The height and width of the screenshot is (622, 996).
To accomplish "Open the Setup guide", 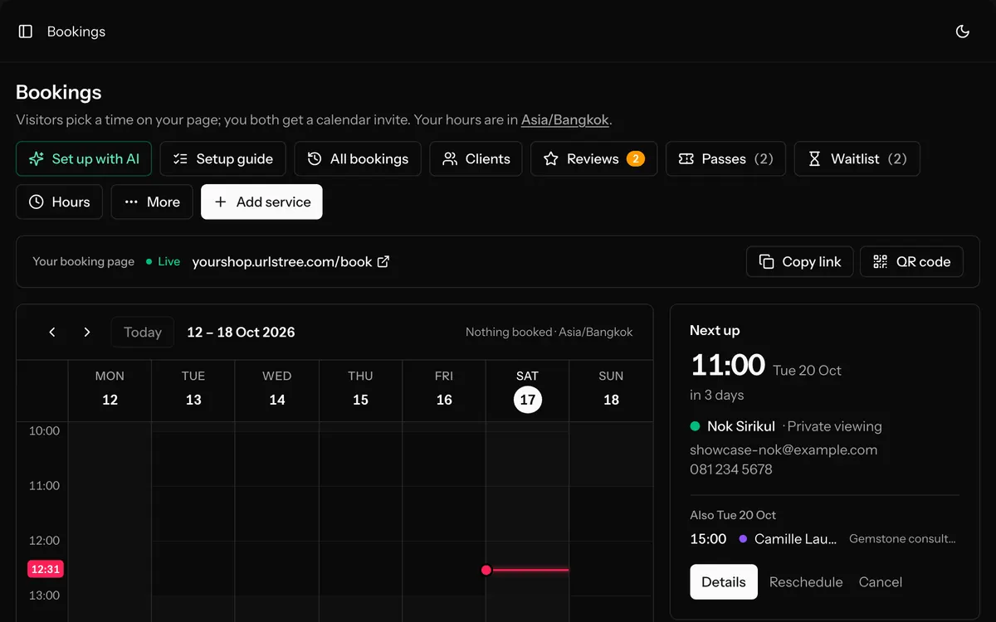I will pyautogui.click(x=222, y=158).
